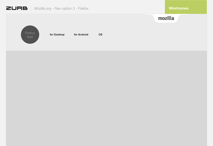
Task: Open the mozilla tab at top
Action: tap(166, 18)
